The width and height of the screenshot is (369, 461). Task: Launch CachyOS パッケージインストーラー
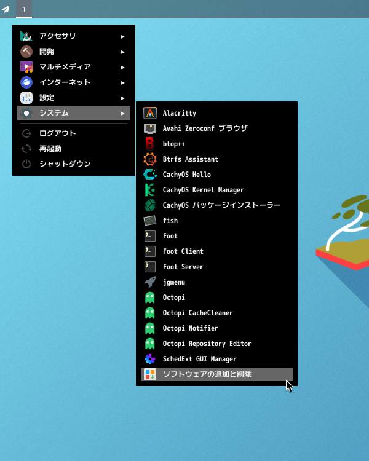coord(216,205)
